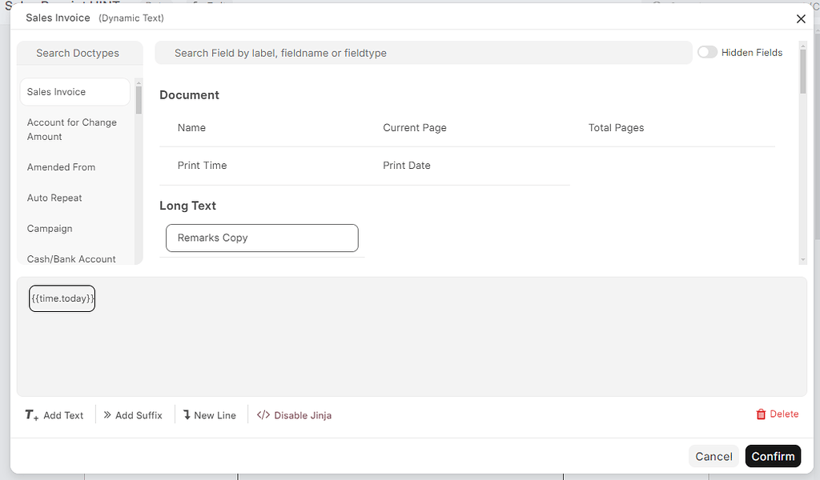Select the Campaign doctype
This screenshot has width=820, height=480.
(50, 228)
